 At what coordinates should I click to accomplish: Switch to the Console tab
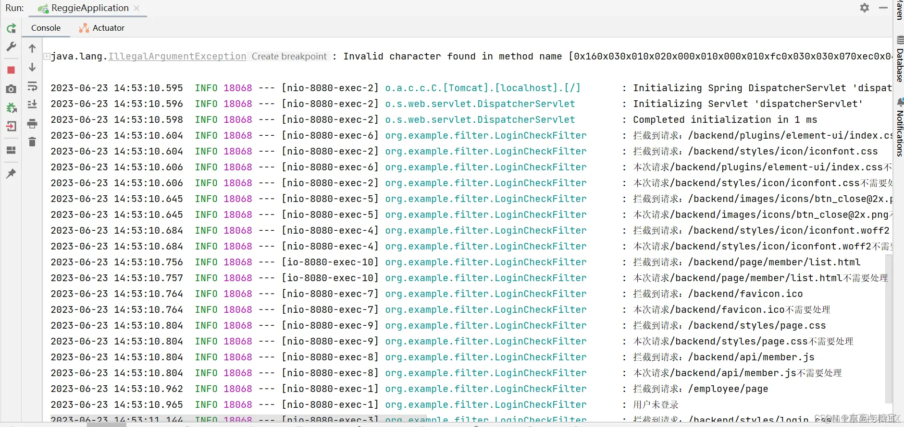tap(46, 28)
